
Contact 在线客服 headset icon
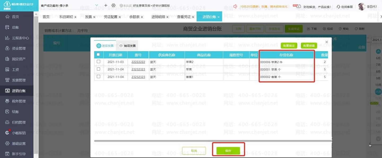338,7
